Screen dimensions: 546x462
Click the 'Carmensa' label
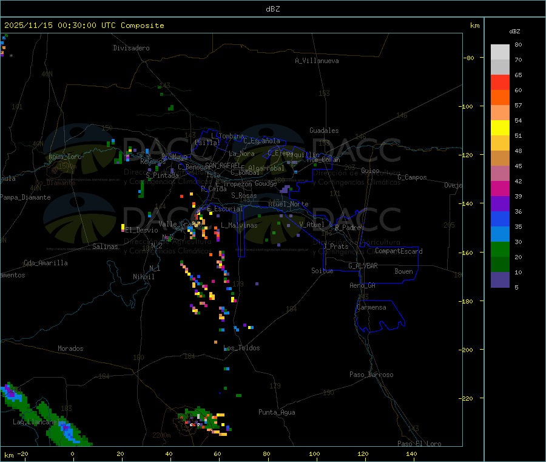click(371, 307)
